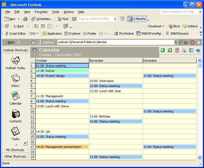Toggle the Preview Pane icon

coord(49,26)
